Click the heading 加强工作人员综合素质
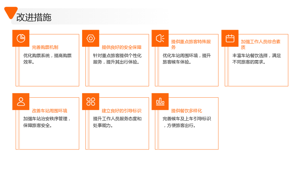Screen dimensions: 301x169 261,44
